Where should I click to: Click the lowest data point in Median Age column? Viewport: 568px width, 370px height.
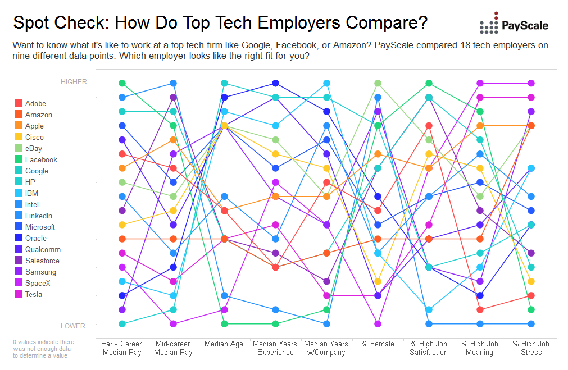click(x=224, y=324)
